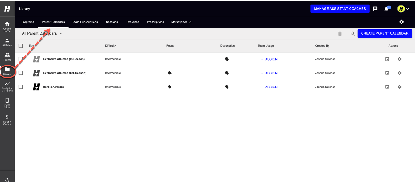Open Library settings gear in tab bar
The image size is (415, 182).
point(401,22)
